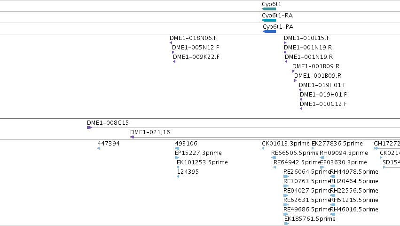The image size is (400, 226).
Task: Click the DME1-010G12.F label
Action: pos(323,104)
